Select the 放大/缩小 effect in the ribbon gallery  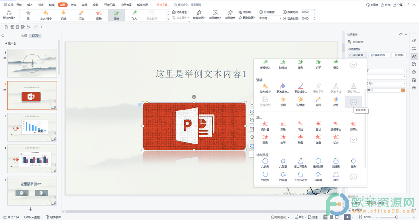coord(46,15)
